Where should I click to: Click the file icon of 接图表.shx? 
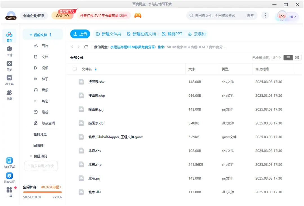pos(81,82)
